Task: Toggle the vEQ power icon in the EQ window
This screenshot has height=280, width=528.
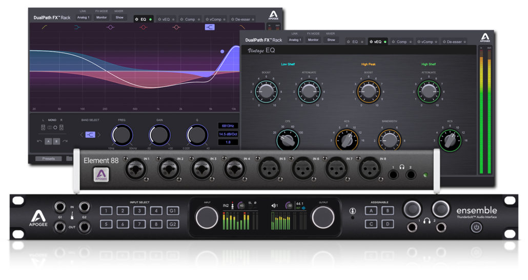Action: [x=159, y=19]
